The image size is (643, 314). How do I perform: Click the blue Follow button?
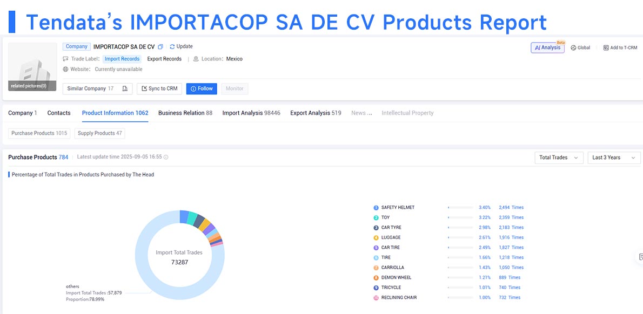pos(202,89)
